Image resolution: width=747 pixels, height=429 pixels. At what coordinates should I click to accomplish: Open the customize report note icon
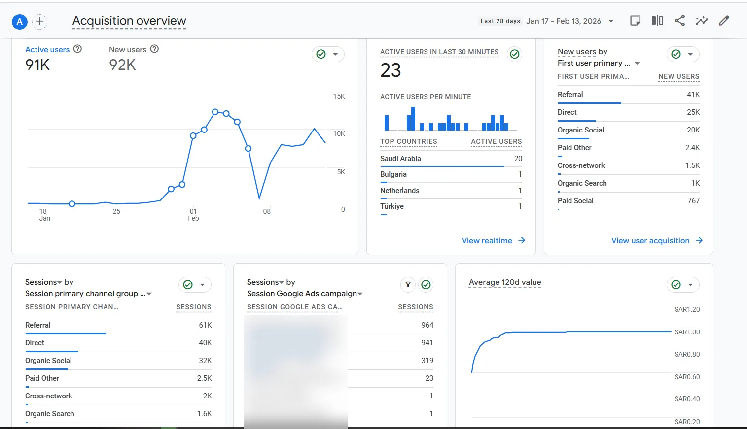(635, 21)
